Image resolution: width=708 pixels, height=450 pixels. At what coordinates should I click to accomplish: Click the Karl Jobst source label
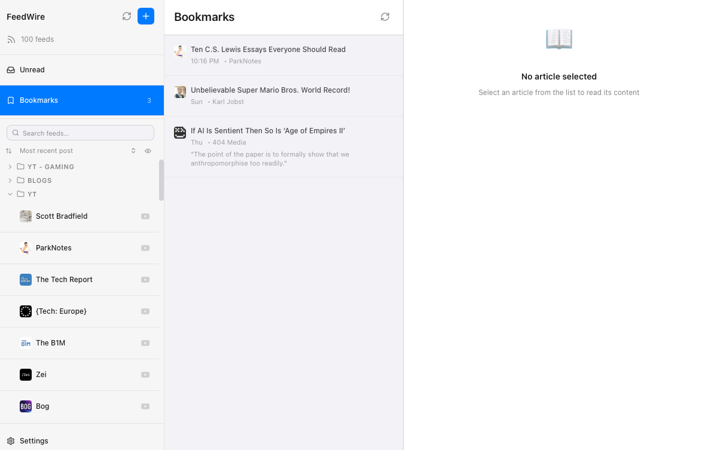click(x=228, y=102)
